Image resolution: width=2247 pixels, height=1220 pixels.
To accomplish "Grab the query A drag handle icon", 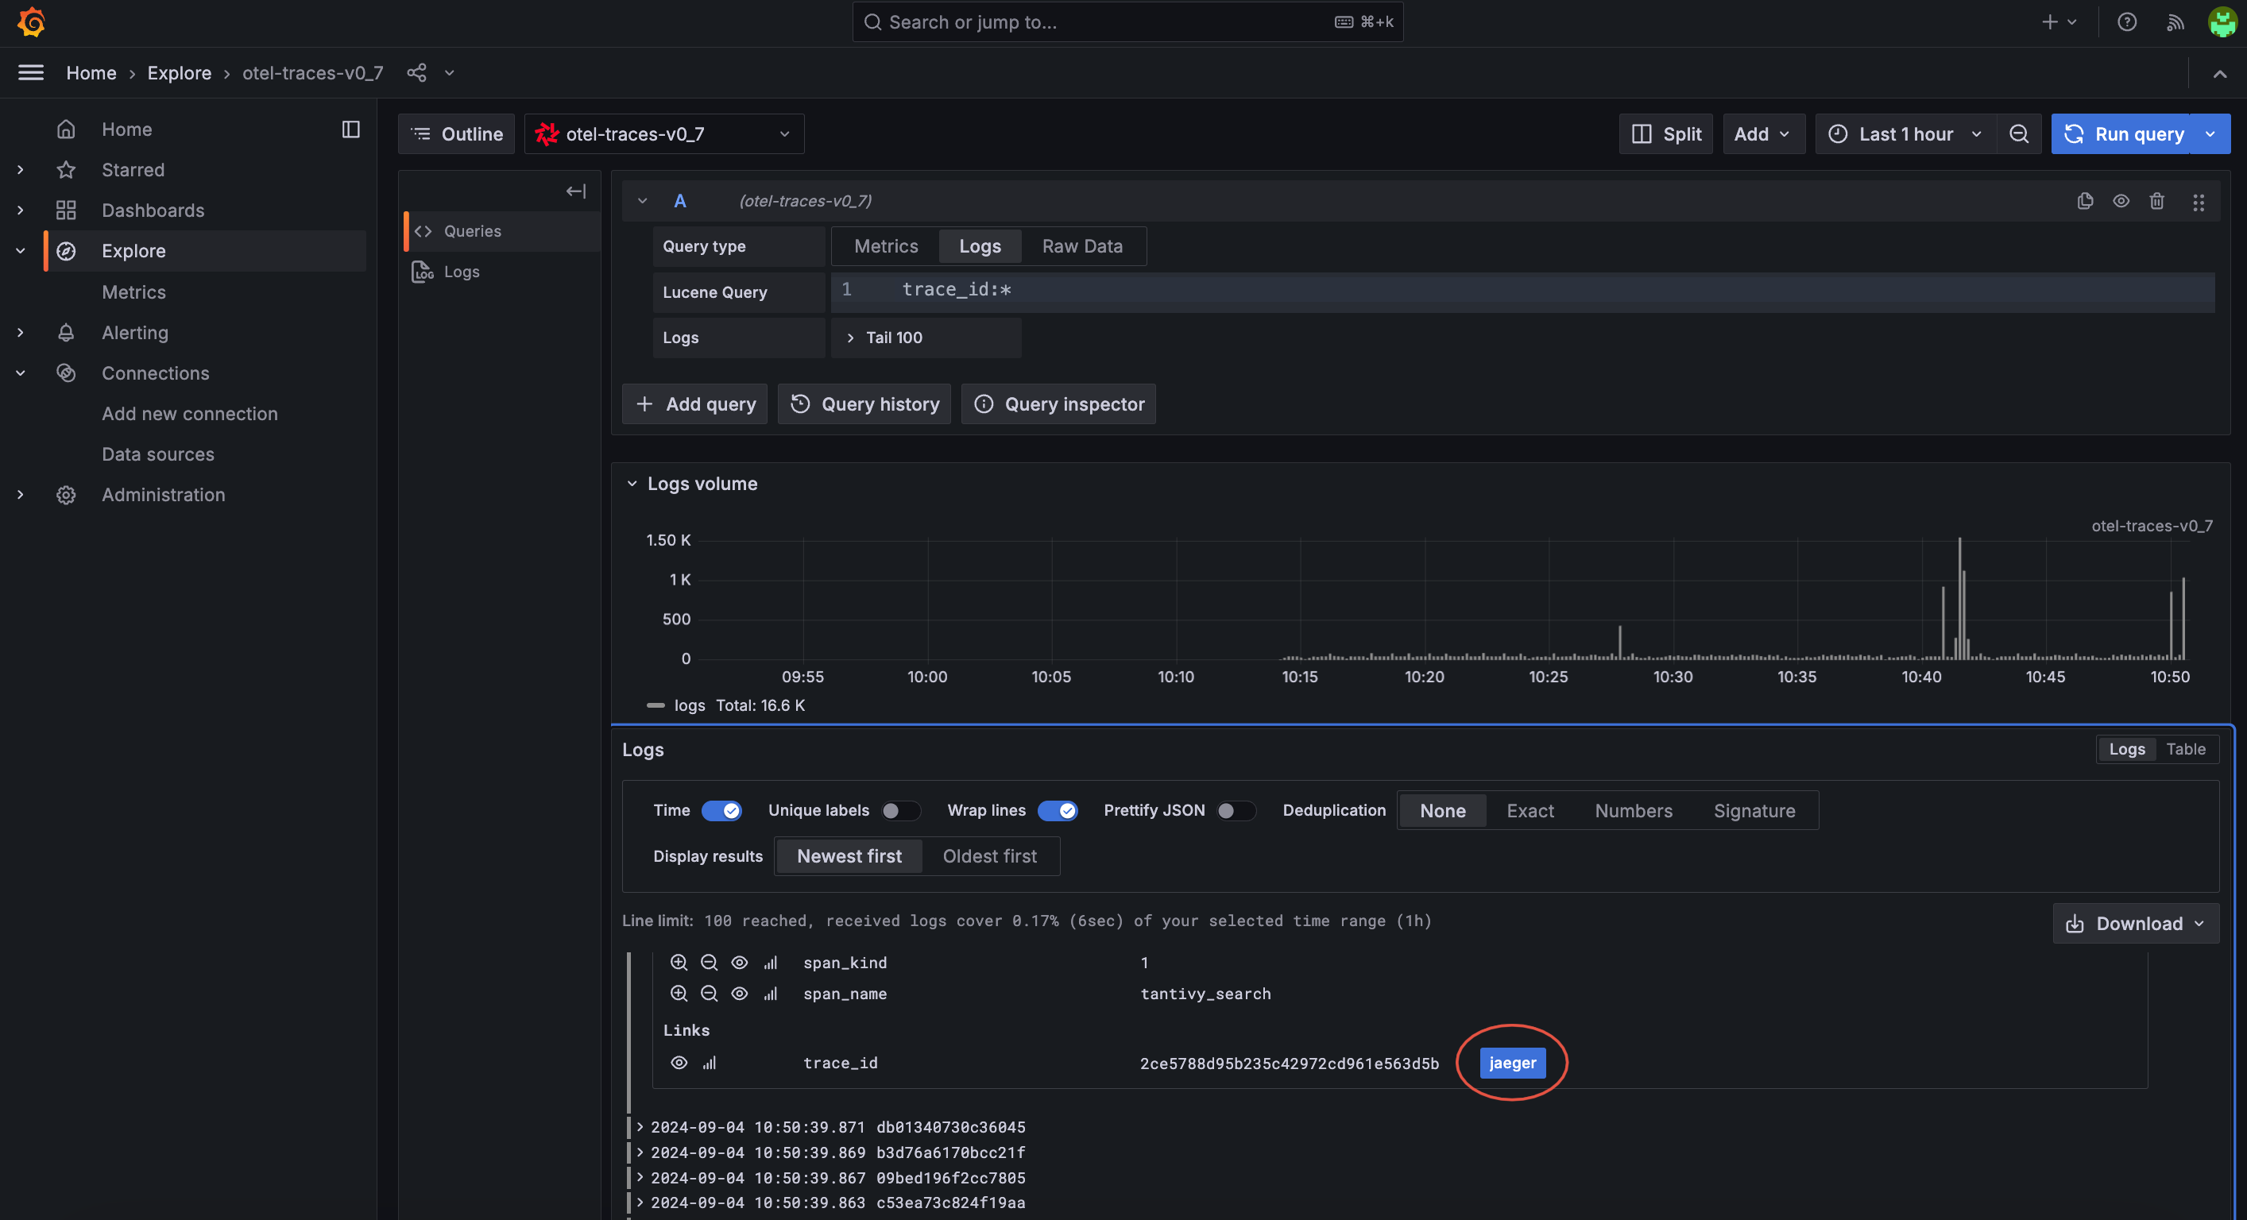I will tap(2199, 203).
